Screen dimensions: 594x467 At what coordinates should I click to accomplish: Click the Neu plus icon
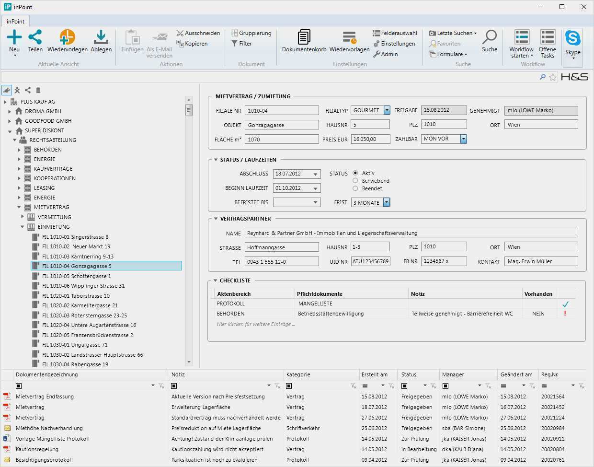coord(14,37)
